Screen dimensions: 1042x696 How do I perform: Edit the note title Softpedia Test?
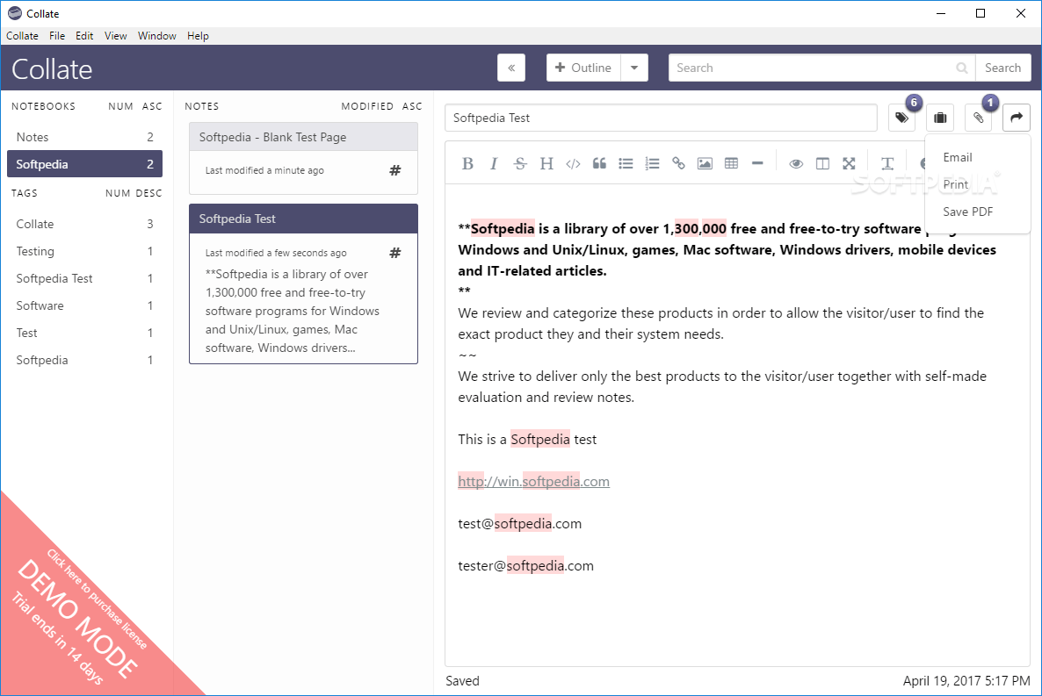(x=662, y=118)
